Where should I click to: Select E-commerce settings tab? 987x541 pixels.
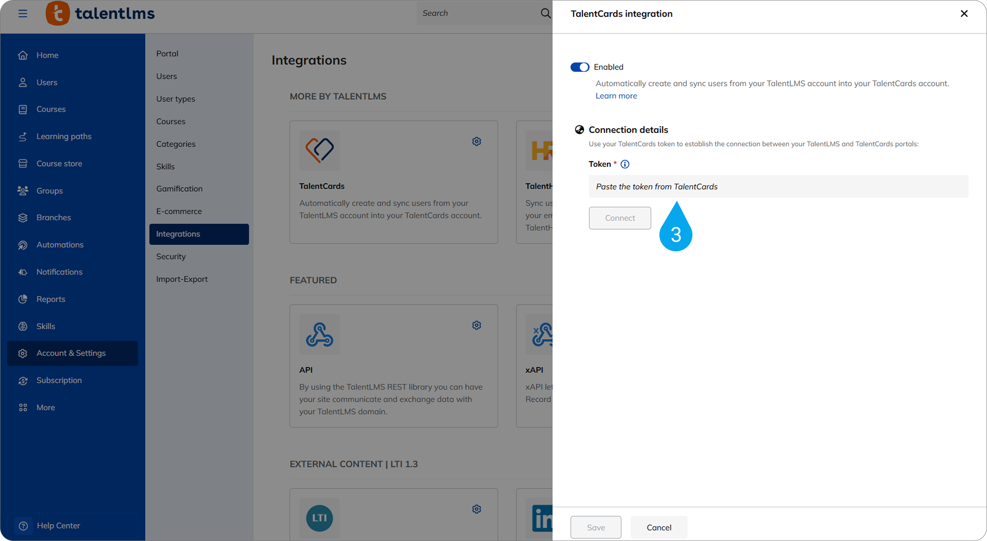click(199, 211)
